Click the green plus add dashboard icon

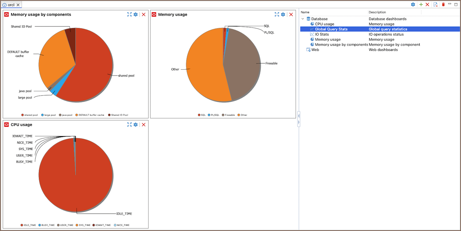click(421, 5)
